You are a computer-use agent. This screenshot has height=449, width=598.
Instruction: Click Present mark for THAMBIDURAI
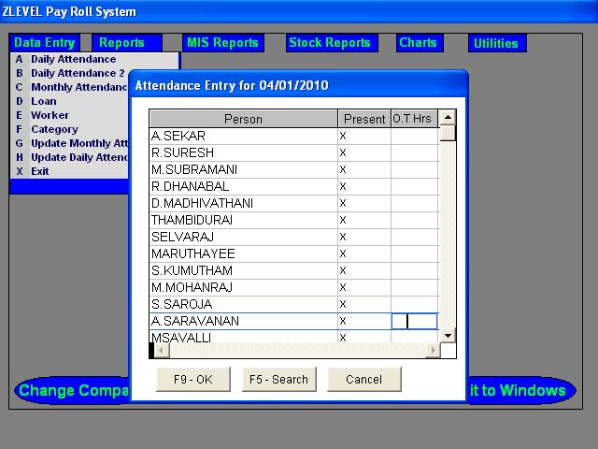pos(343,220)
